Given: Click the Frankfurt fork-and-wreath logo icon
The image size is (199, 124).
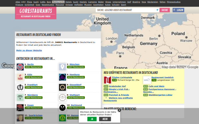Looking at the screenshot, I should [x=20, y=87].
